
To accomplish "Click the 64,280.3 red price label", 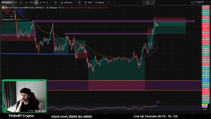I will click(x=206, y=17).
